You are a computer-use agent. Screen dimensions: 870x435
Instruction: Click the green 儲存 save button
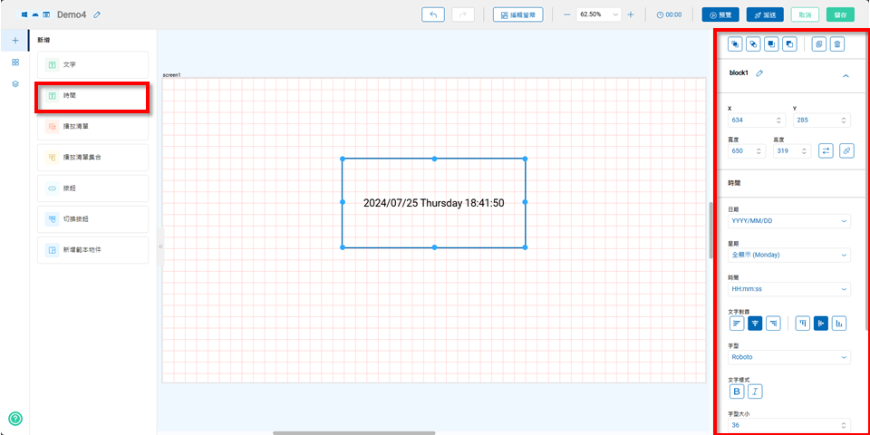[x=840, y=14]
